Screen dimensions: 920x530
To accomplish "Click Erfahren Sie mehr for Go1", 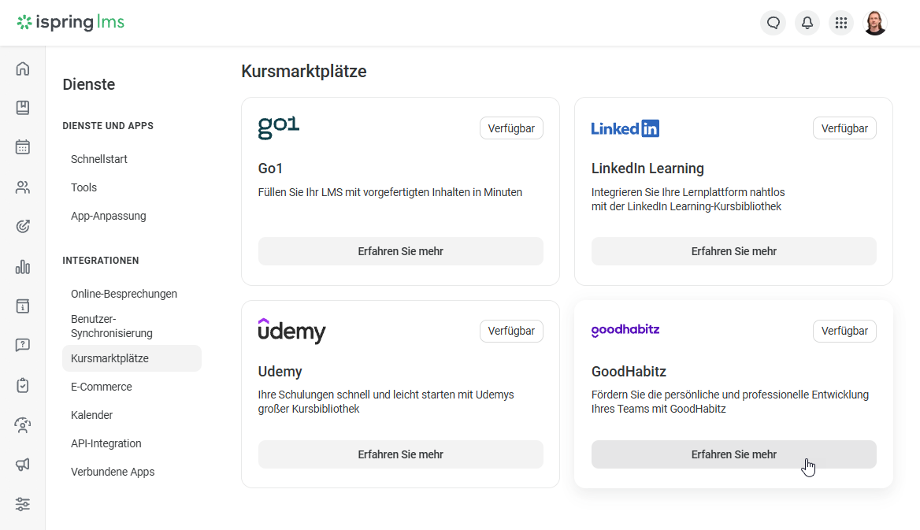I will click(401, 251).
